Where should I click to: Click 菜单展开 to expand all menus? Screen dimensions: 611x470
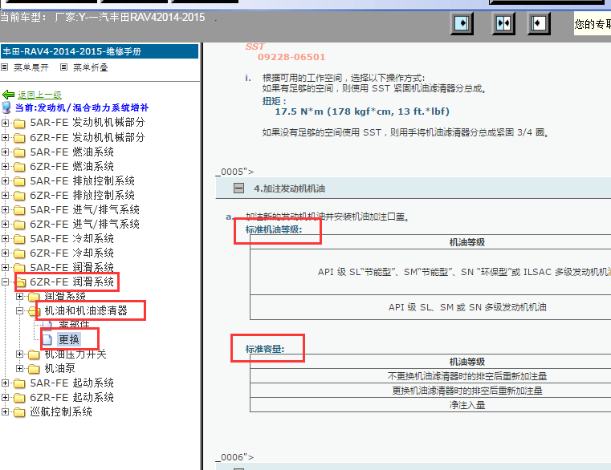(31, 67)
